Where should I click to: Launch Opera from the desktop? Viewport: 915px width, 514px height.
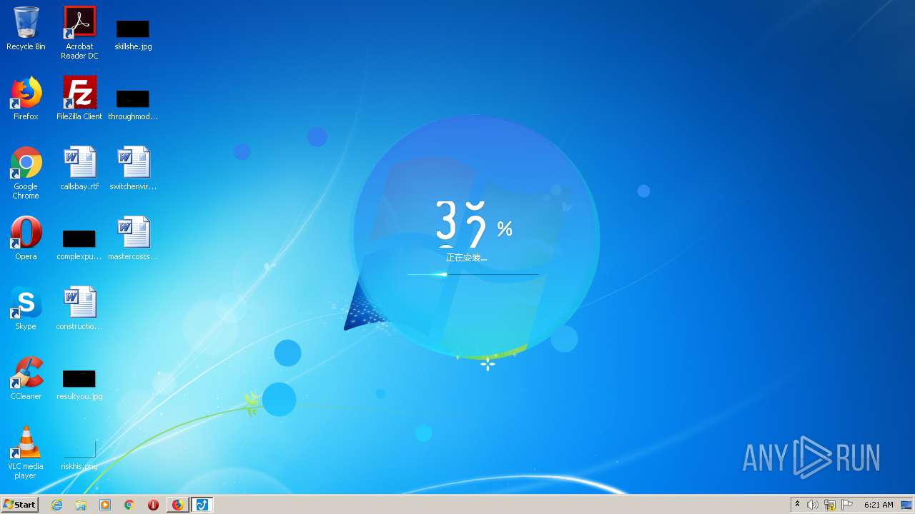click(x=26, y=238)
